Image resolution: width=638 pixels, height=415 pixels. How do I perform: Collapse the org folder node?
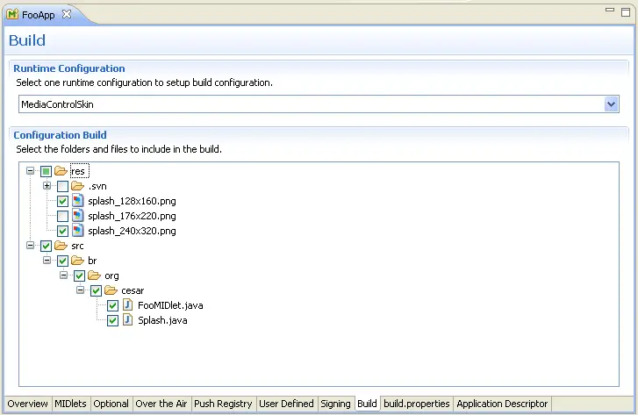pyautogui.click(x=64, y=275)
